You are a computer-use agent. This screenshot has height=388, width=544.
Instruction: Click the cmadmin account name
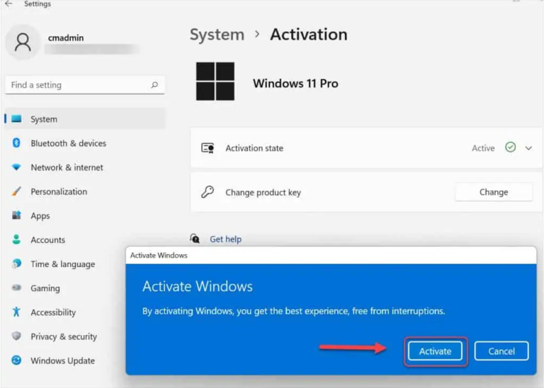(66, 38)
